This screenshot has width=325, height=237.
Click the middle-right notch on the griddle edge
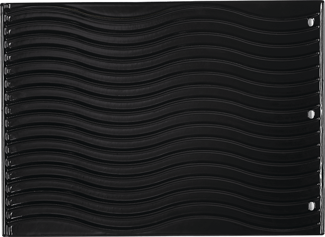pyautogui.click(x=312, y=112)
